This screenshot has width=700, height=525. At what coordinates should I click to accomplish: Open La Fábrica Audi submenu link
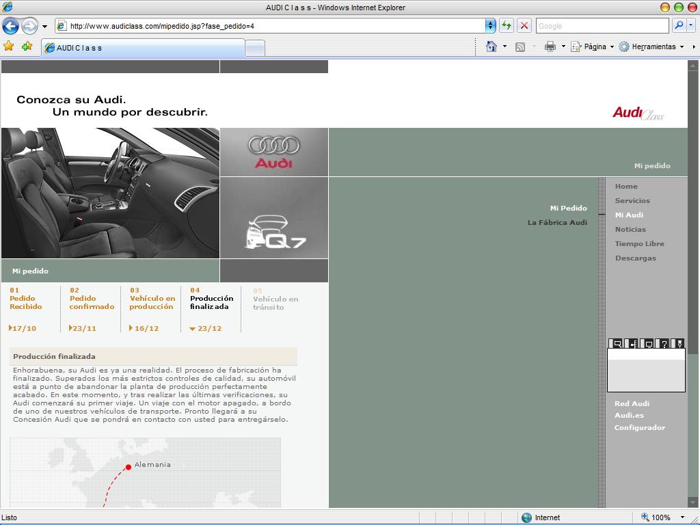[x=557, y=222]
